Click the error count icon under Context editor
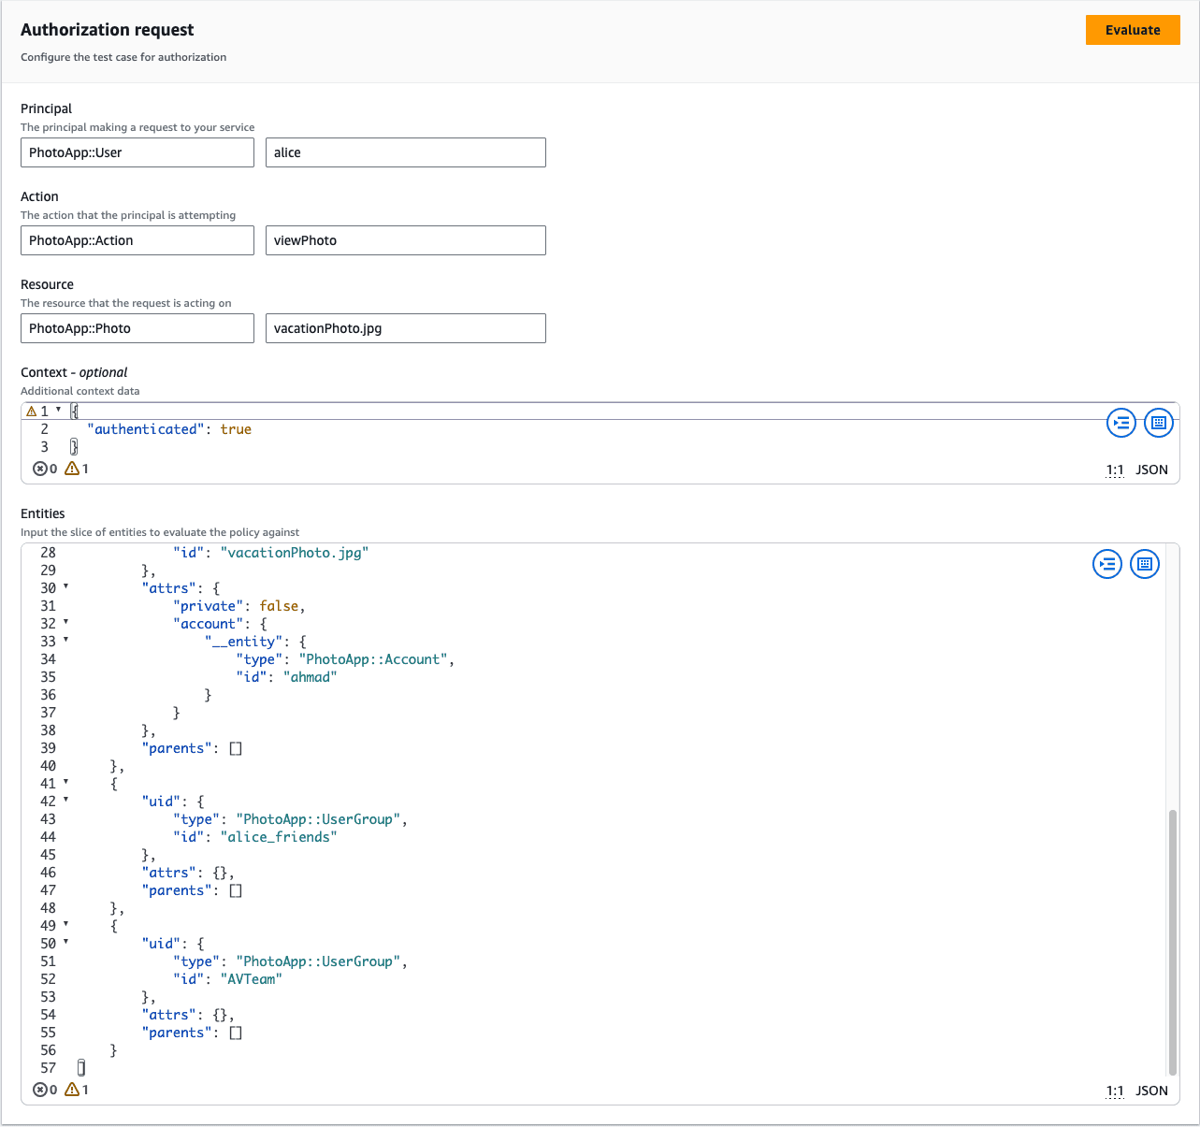Image resolution: width=1200 pixels, height=1127 pixels. 40,469
